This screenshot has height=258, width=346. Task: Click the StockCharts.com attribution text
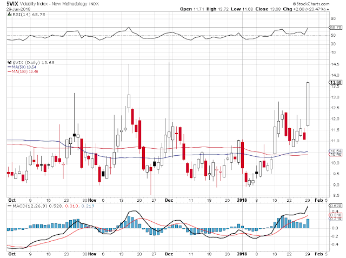311,4
